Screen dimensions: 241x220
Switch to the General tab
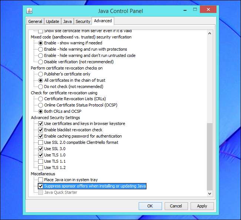(x=35, y=21)
